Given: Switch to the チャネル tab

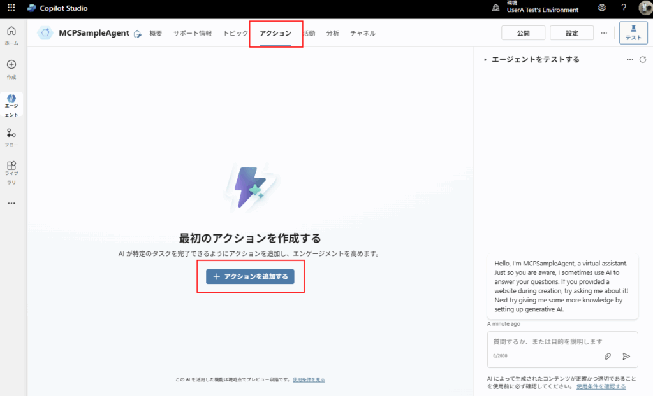Looking at the screenshot, I should click(362, 33).
